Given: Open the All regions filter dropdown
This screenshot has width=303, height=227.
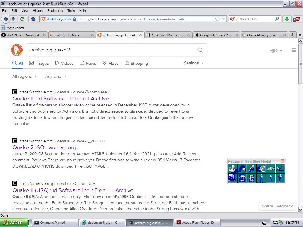Looking at the screenshot, I should click(25, 76).
